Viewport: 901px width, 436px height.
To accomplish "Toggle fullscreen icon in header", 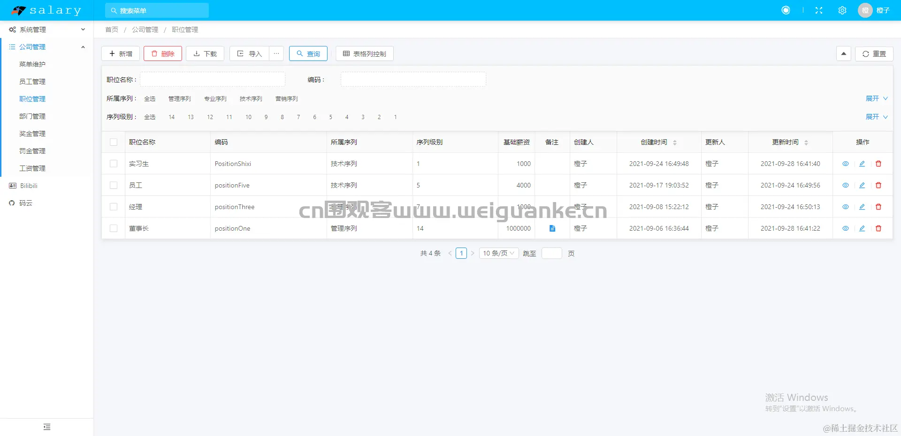I will pos(819,10).
